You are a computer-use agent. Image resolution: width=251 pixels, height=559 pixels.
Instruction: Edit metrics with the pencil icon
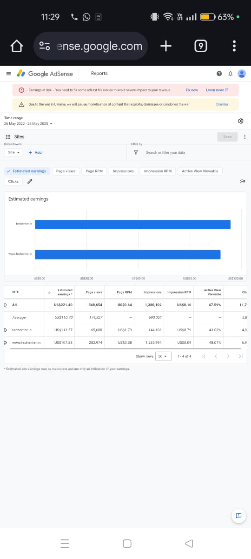click(30, 182)
